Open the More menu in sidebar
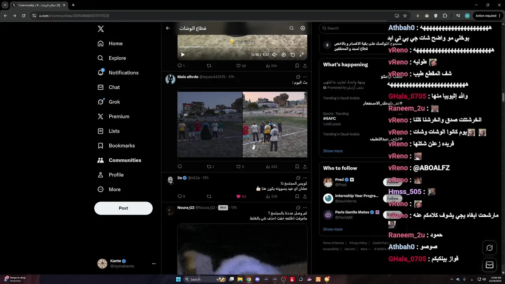The width and height of the screenshot is (505, 284). point(109,189)
